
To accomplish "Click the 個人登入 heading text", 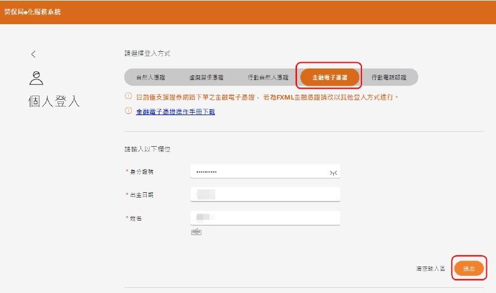I will (x=54, y=101).
